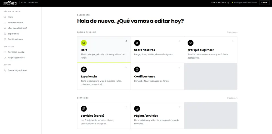Click the Certificaciones badge icon in sidebar
The height and width of the screenshot is (134, 272).
5,39
